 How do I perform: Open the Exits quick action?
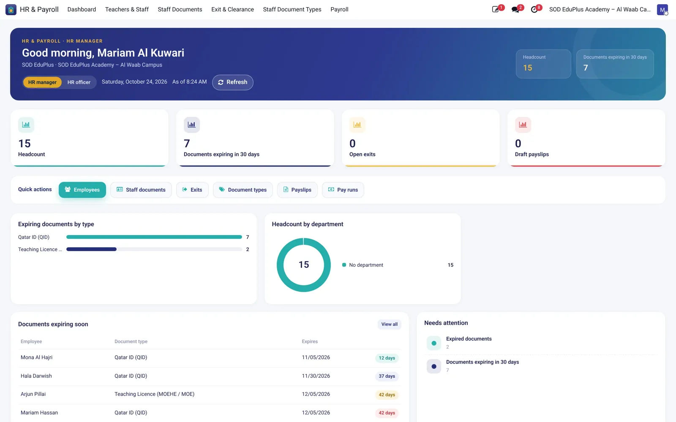tap(192, 190)
